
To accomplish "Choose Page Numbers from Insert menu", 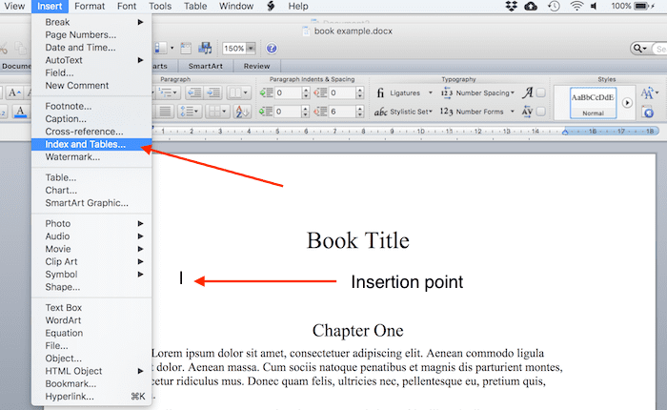I will (x=91, y=35).
